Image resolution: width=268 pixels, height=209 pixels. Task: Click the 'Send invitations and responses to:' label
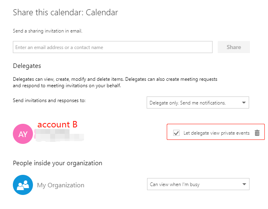point(49,100)
